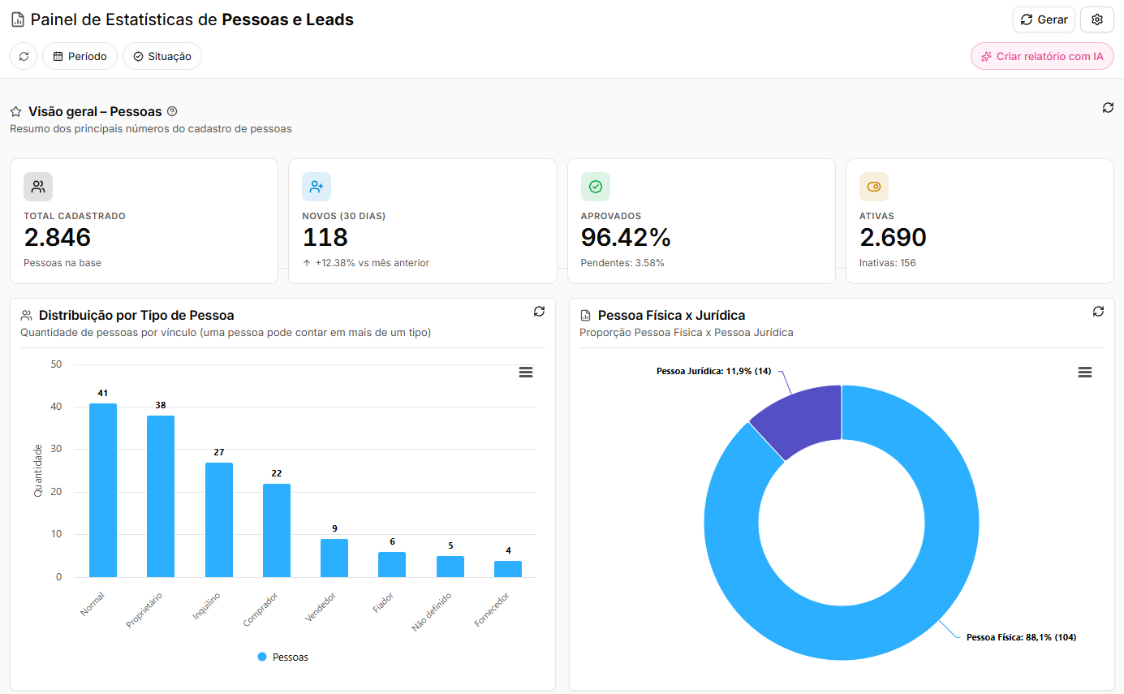Open the bar chart hamburger menu
The image size is (1124, 694).
click(526, 372)
